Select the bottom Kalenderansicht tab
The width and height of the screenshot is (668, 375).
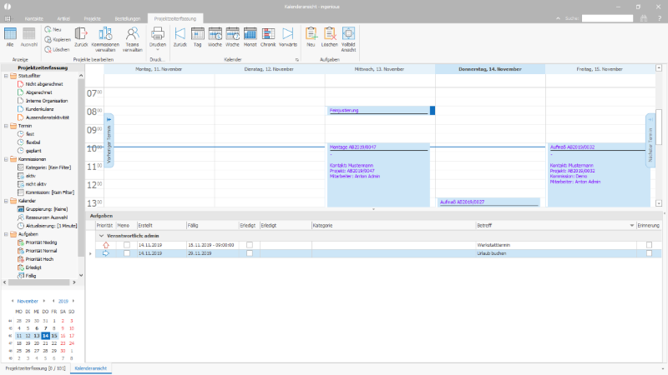pyautogui.click(x=91, y=368)
